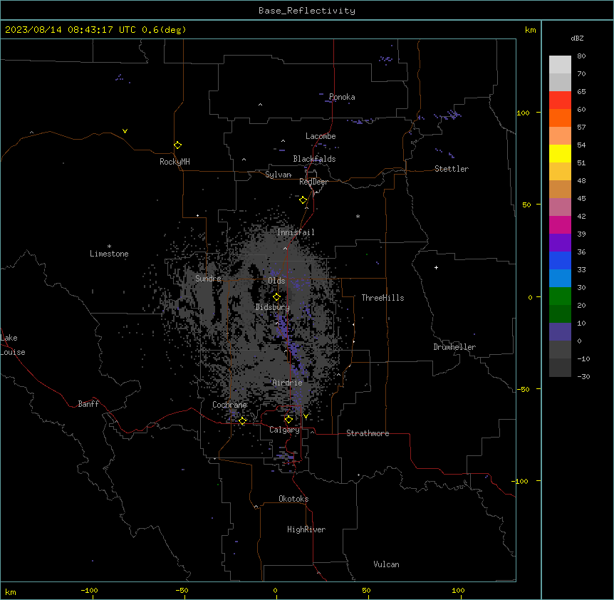Select the Blackfalds city label
Viewport: 614px width, 600px height.
click(314, 159)
